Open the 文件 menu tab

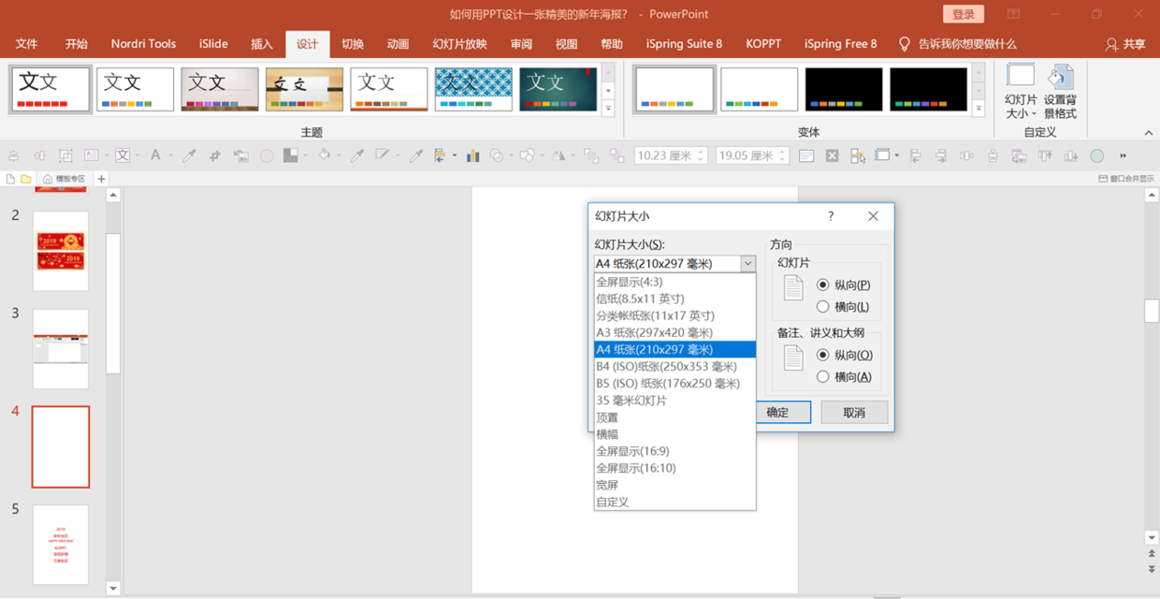click(x=27, y=44)
